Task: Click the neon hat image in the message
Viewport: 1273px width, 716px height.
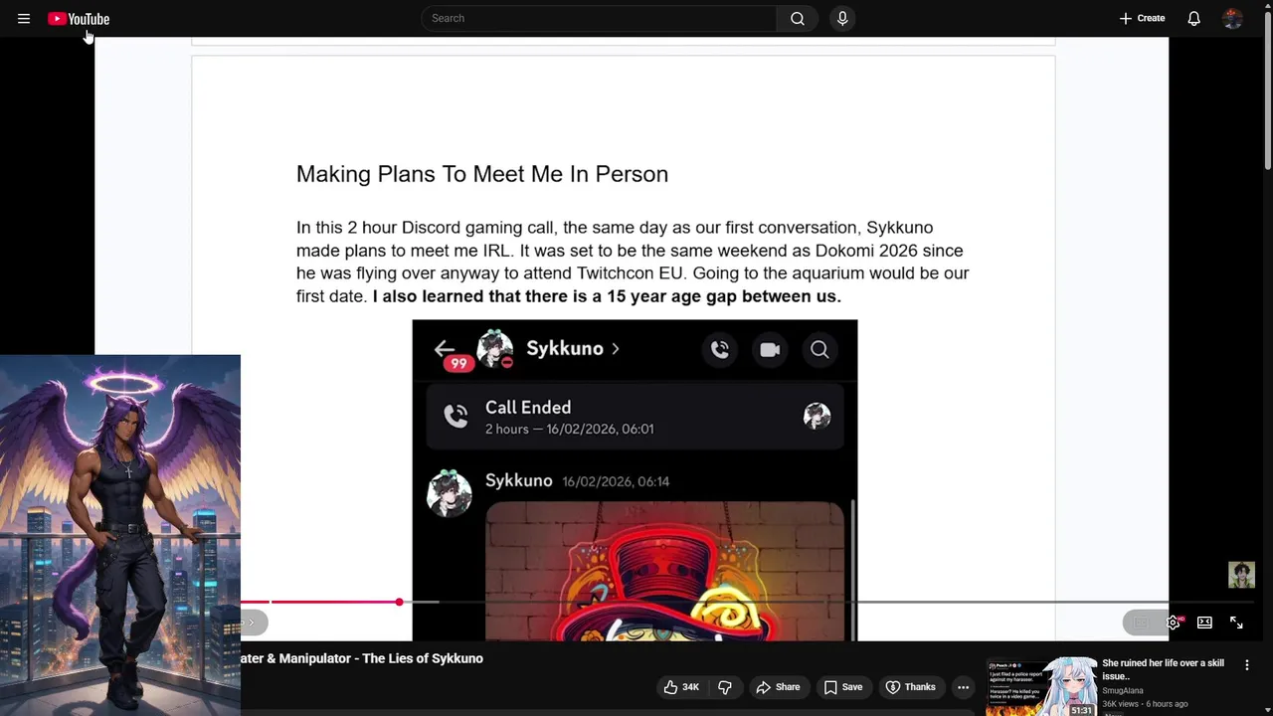Action: point(664,571)
